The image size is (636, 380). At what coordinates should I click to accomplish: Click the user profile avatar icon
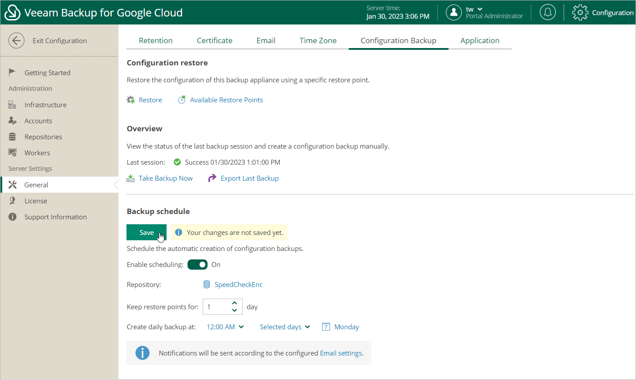click(453, 12)
